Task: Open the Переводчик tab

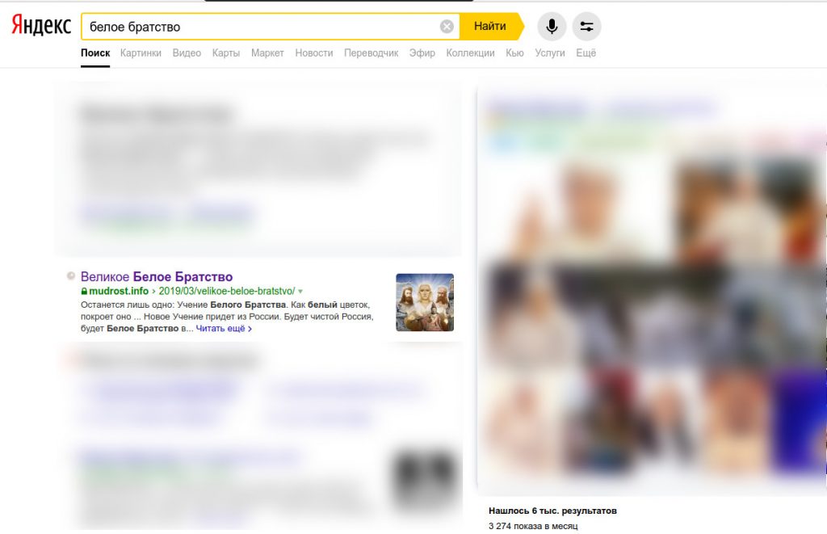Action: tap(372, 53)
